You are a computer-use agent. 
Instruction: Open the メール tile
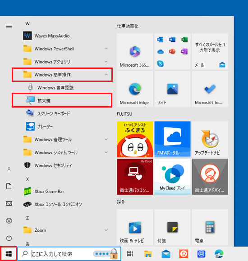click(x=210, y=51)
